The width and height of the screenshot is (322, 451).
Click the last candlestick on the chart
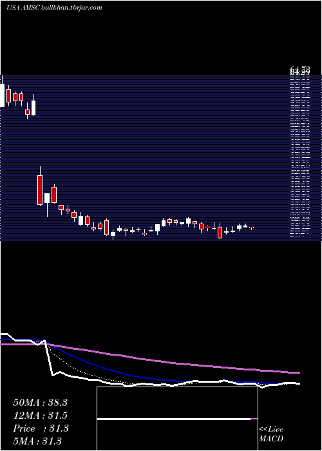tap(252, 227)
